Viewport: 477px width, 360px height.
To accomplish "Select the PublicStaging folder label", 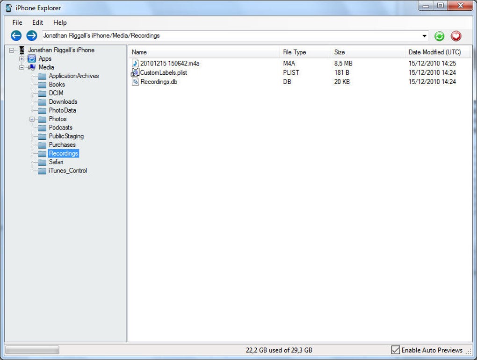I will pyautogui.click(x=66, y=136).
